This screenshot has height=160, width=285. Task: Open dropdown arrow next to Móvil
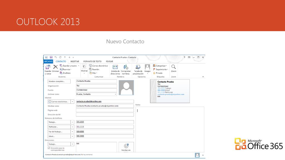pyautogui.click(x=72, y=136)
